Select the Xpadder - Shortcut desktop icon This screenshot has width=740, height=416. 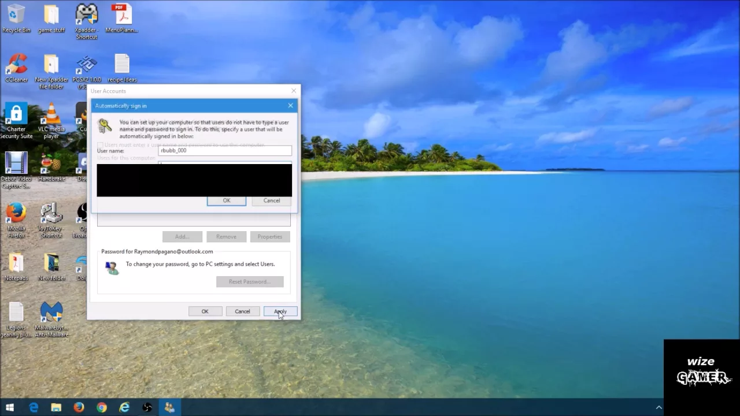(86, 21)
